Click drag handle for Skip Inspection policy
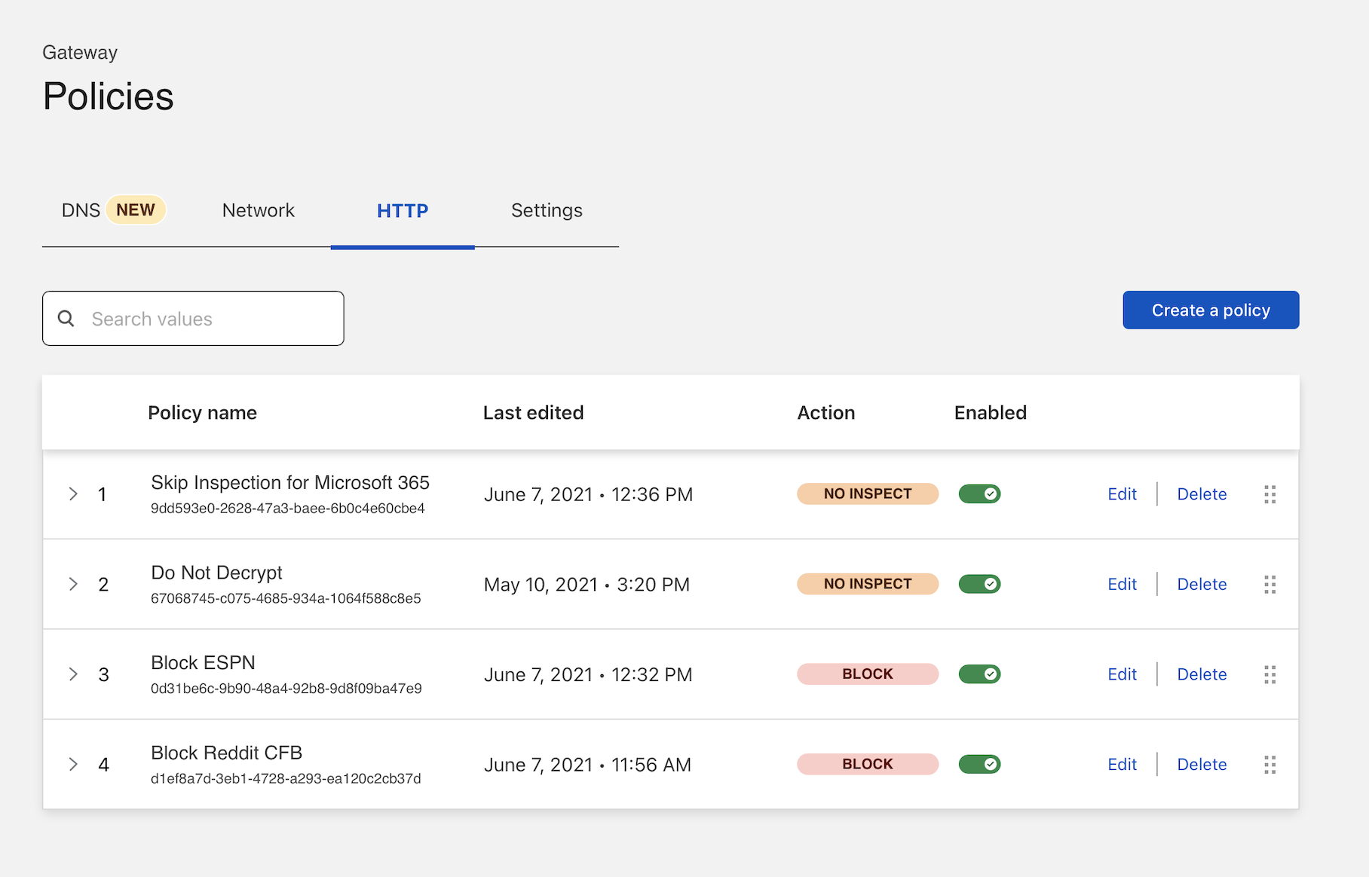This screenshot has width=1369, height=877. point(1269,494)
